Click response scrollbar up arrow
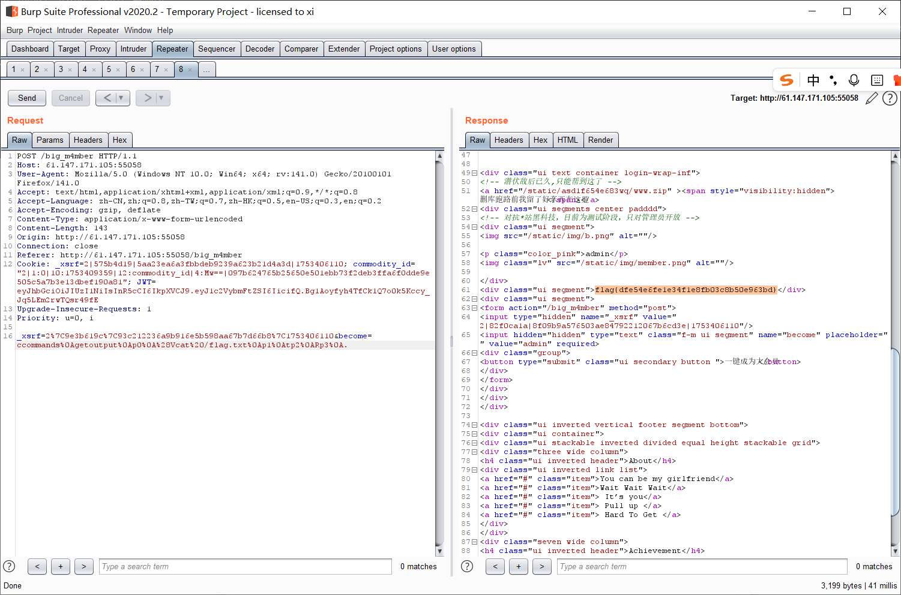 coord(896,156)
